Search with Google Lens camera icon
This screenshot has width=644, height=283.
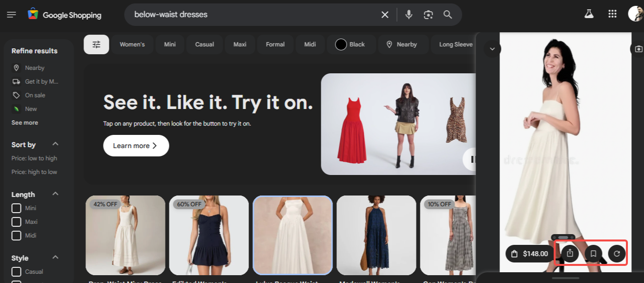pyautogui.click(x=428, y=14)
